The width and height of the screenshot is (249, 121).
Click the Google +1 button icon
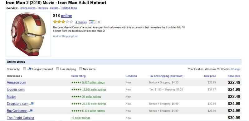coord(92,22)
